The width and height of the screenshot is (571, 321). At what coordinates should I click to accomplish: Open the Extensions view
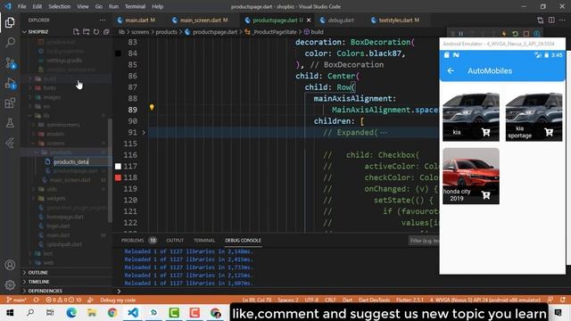coord(10,103)
